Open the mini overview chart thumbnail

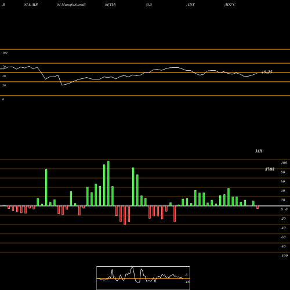143,278
